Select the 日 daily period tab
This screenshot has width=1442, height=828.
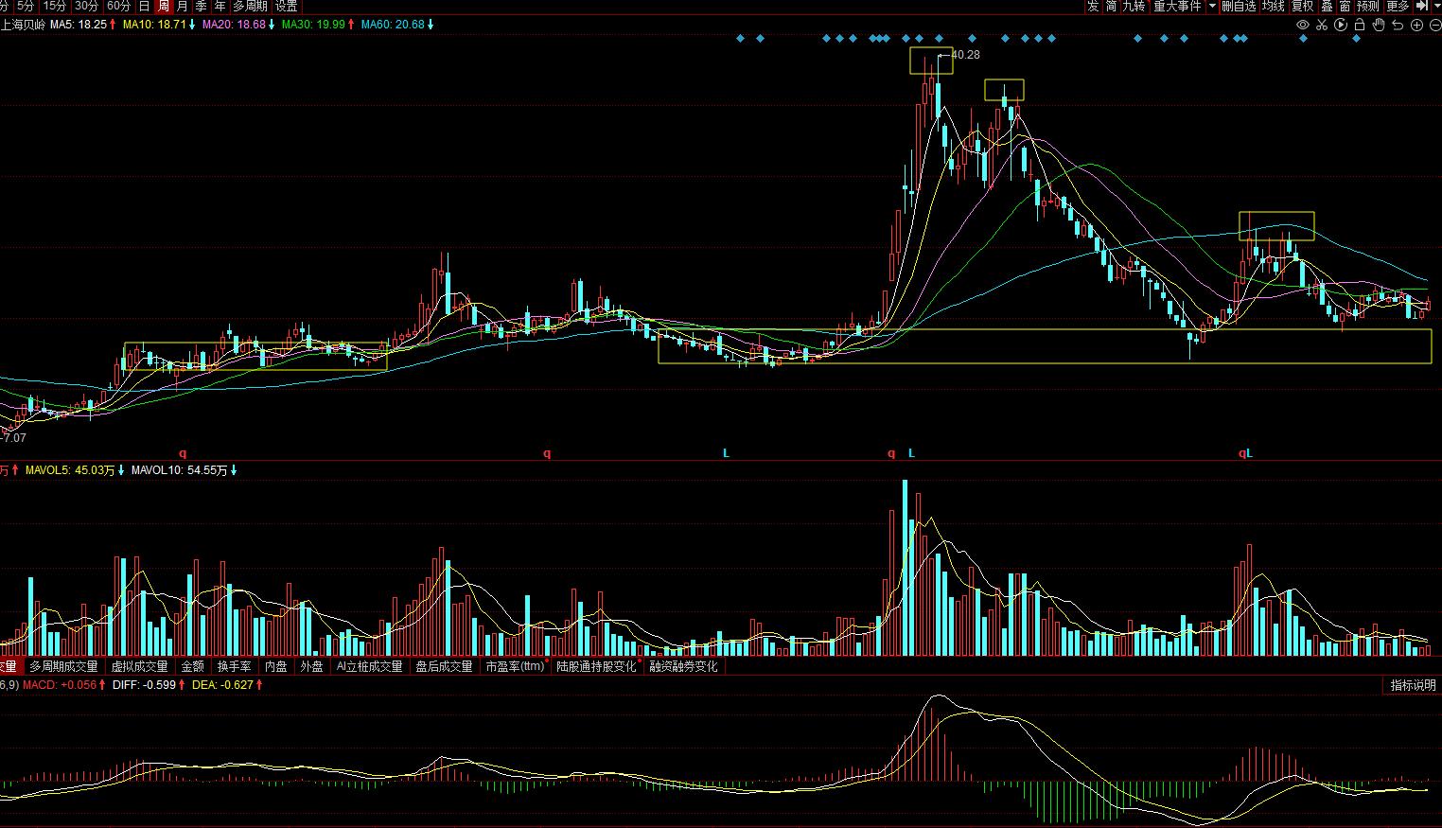tap(145, 6)
